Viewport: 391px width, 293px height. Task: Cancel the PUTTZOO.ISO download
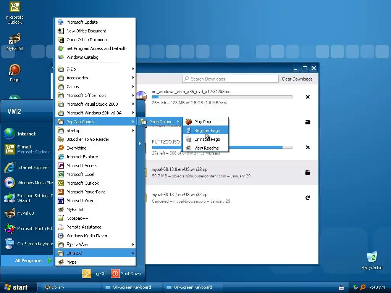pos(308,147)
